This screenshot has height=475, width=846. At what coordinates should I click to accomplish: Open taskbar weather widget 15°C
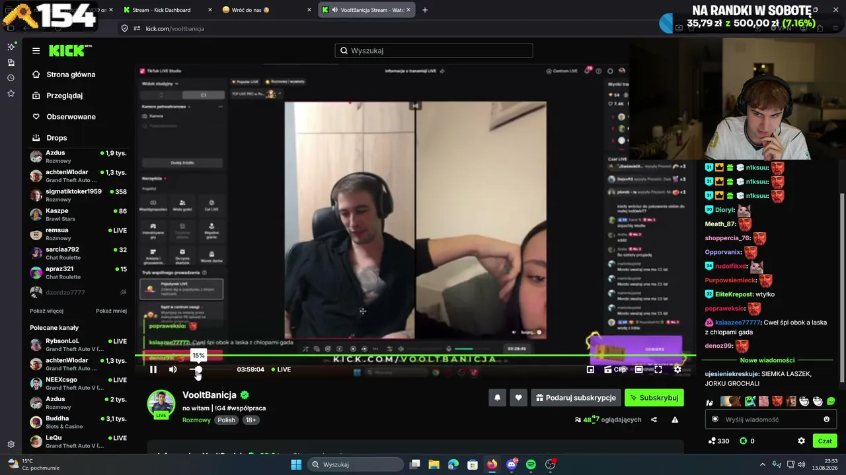pyautogui.click(x=33, y=464)
